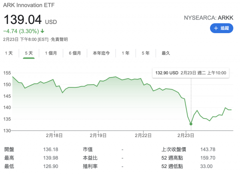Click the 上次收盤價 value 143.78
This screenshot has width=240, height=174.
point(208,149)
